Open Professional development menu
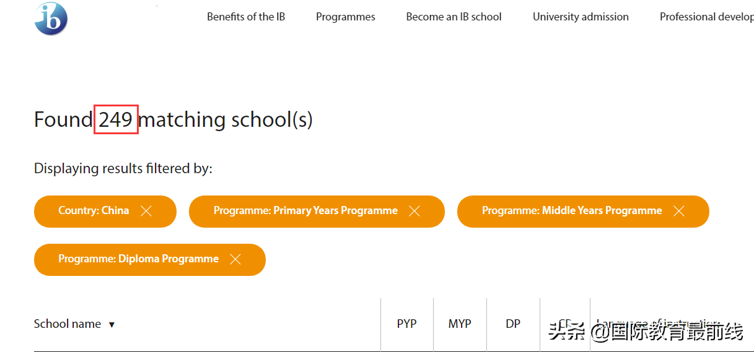754x352 pixels. (x=706, y=17)
